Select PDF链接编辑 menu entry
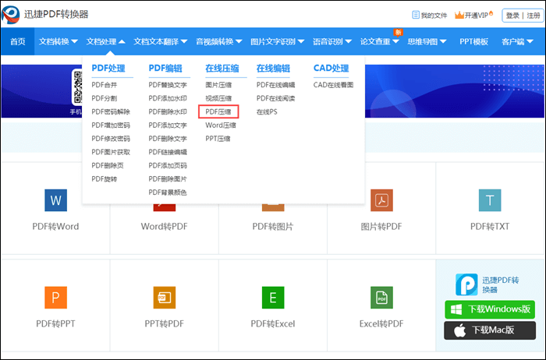546x360 pixels. pyautogui.click(x=168, y=152)
